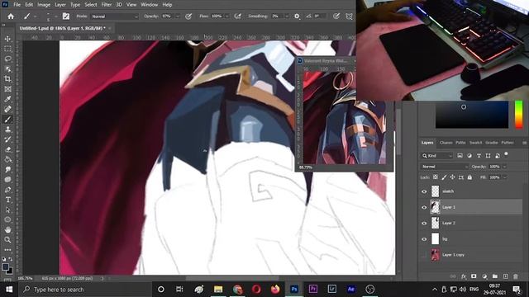Toggle pressure for opacity
The height and width of the screenshot is (297, 529).
188,16
